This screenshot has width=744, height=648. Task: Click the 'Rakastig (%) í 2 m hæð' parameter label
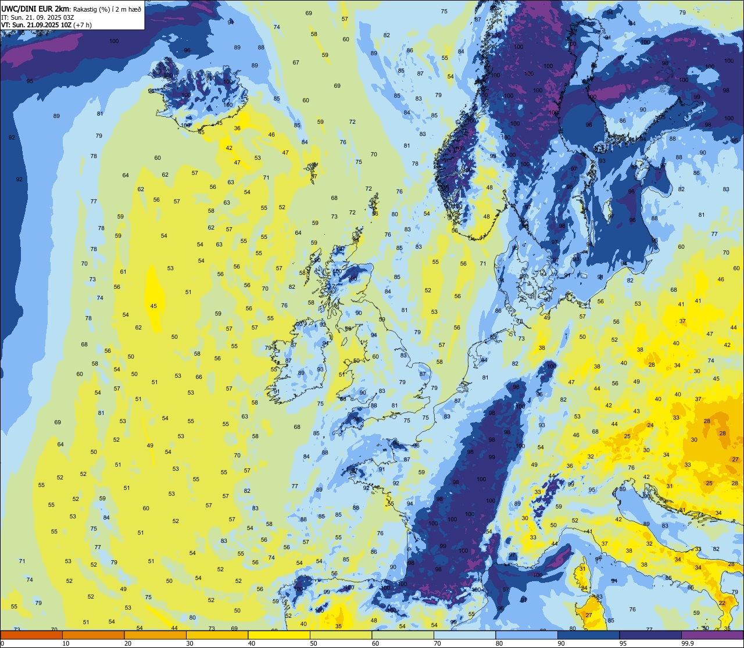(x=106, y=9)
